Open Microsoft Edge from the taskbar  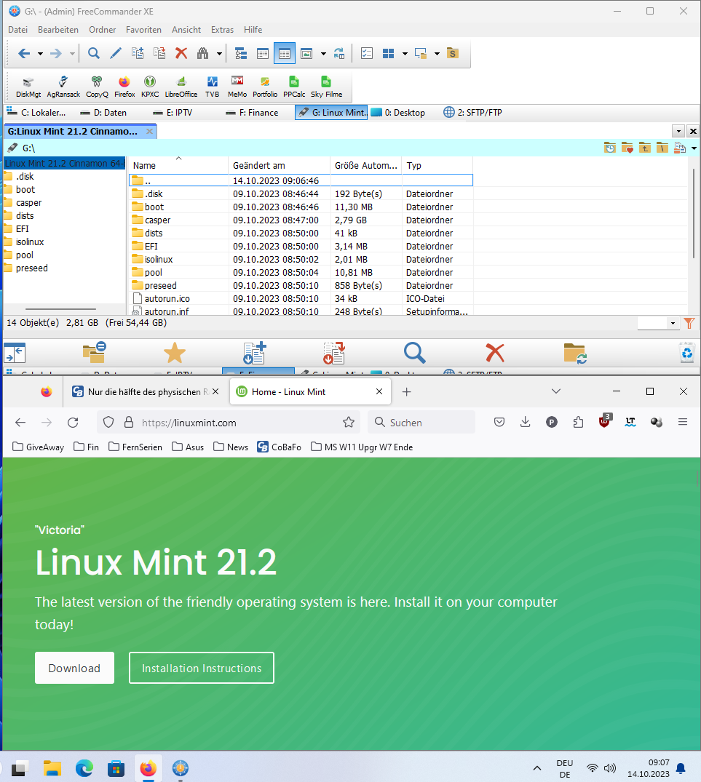[84, 768]
